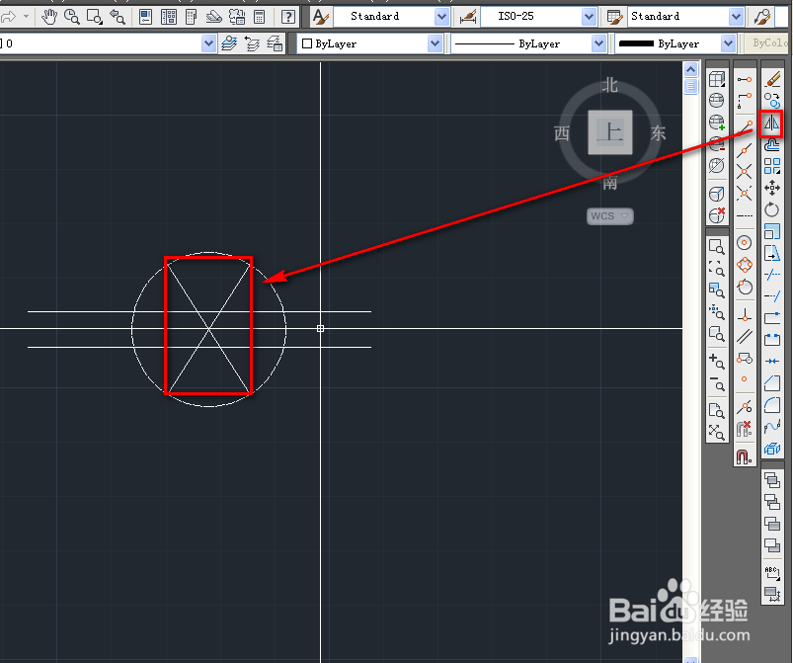Select the Explode tool
This screenshot has width=793, height=663.
tap(772, 449)
